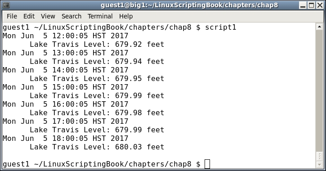Maximize the terminal window
Image resolution: width=326 pixels, height=171 pixels.
point(311,5)
